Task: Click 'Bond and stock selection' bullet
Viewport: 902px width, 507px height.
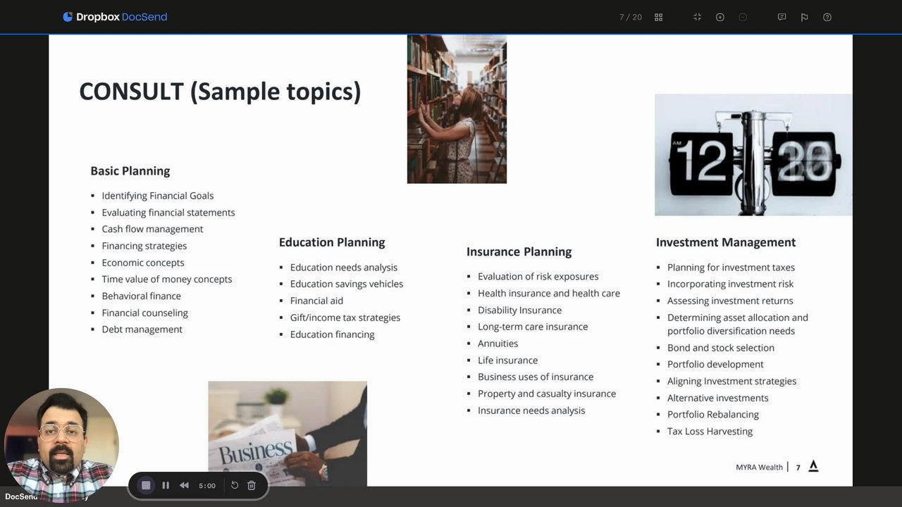Action: [721, 348]
